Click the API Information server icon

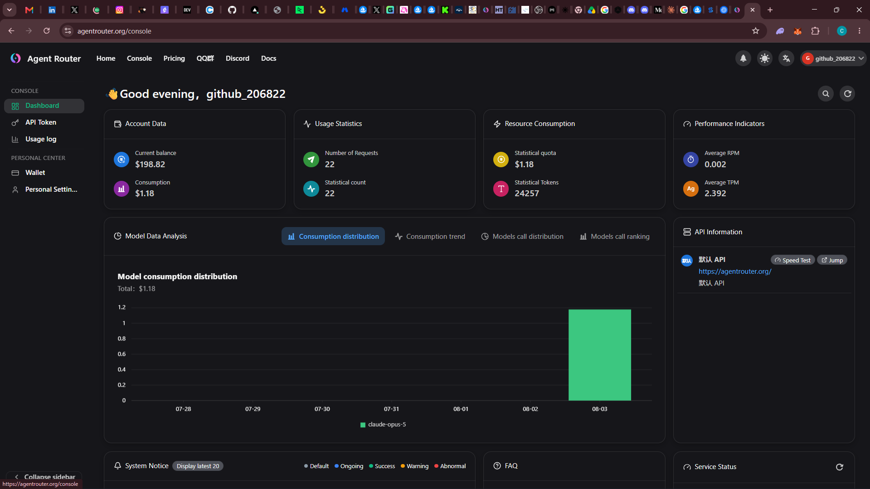pos(687,232)
